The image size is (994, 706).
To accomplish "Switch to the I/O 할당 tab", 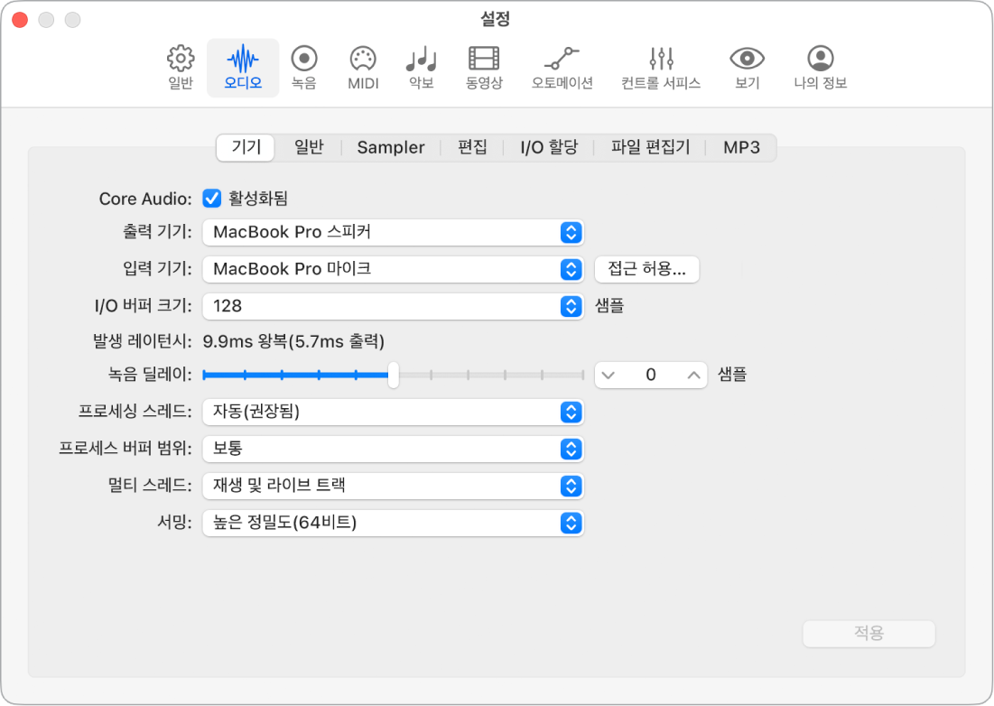I will click(549, 147).
